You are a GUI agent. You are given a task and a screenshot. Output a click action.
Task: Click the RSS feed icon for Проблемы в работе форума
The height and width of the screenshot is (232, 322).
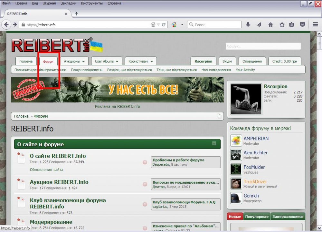click(145, 162)
